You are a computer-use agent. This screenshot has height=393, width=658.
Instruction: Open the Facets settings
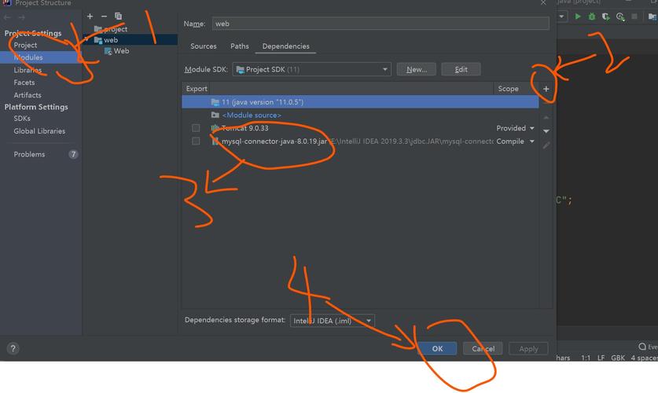24,83
